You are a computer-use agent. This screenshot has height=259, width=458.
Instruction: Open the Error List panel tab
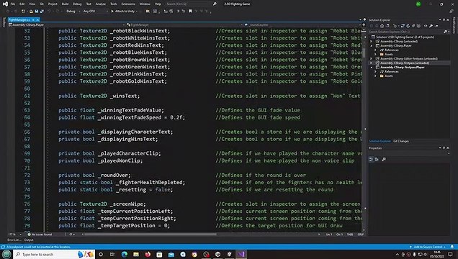click(x=14, y=240)
